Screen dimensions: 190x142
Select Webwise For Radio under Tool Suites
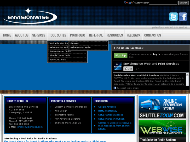point(58,47)
